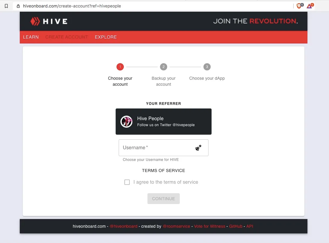
Task: Open the Brave Rewards triangle icon
Action: (x=310, y=6)
